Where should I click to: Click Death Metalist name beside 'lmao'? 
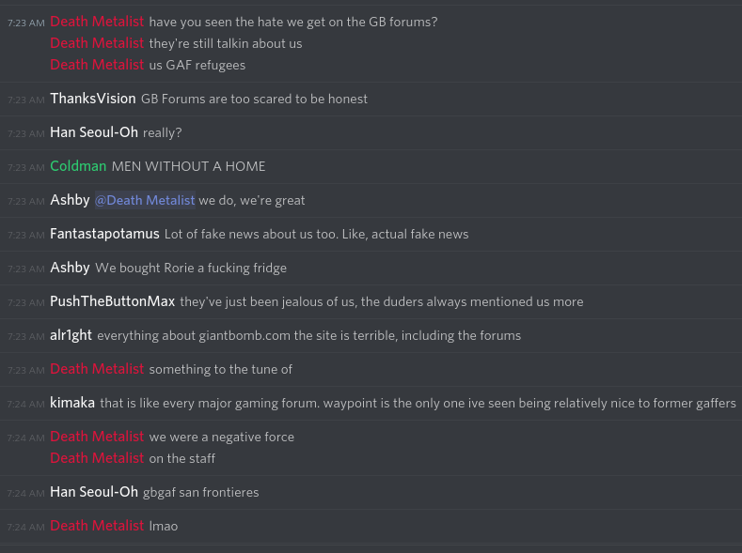97,526
